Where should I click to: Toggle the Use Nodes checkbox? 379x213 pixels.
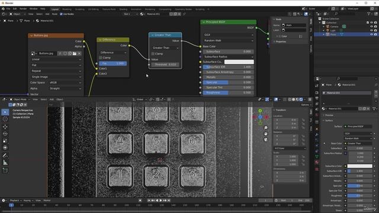(x=61, y=14)
